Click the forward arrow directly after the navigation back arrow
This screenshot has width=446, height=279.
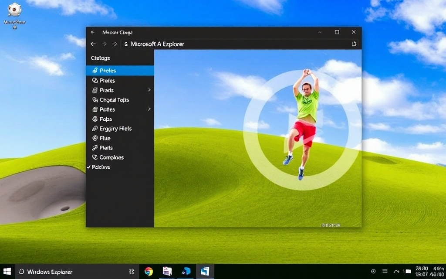coord(105,44)
